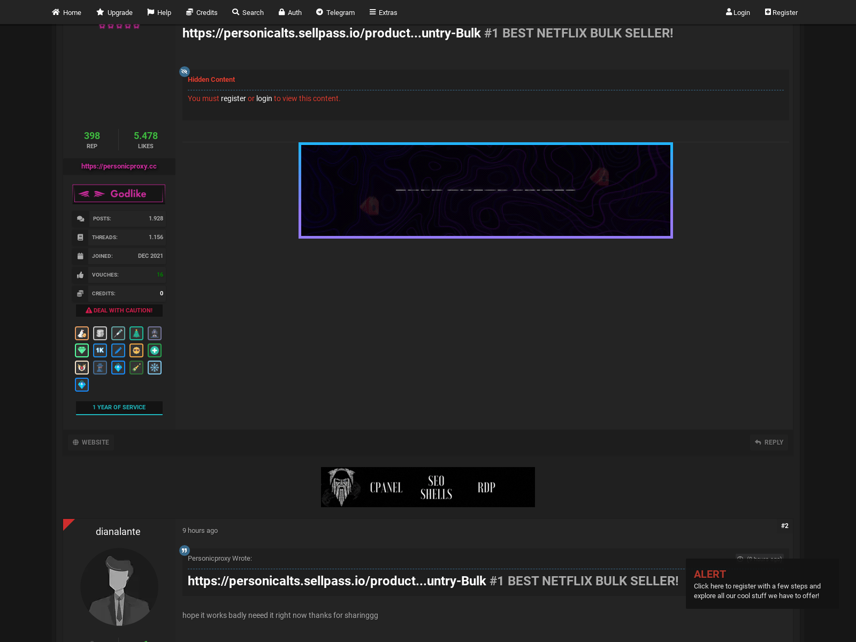Click the Register link at top right
Image resolution: width=856 pixels, height=642 pixels.
[781, 12]
